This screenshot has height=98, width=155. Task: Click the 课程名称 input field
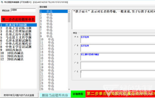coord(23,10)
